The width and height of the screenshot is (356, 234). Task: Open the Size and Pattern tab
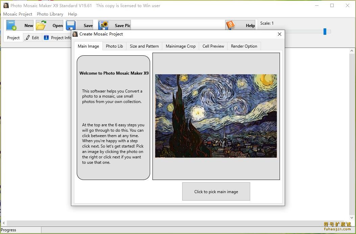pos(144,46)
